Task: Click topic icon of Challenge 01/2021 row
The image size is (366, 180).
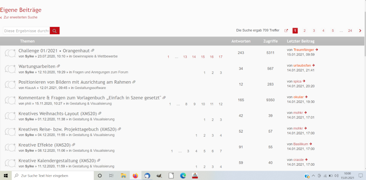Action: click(10, 53)
